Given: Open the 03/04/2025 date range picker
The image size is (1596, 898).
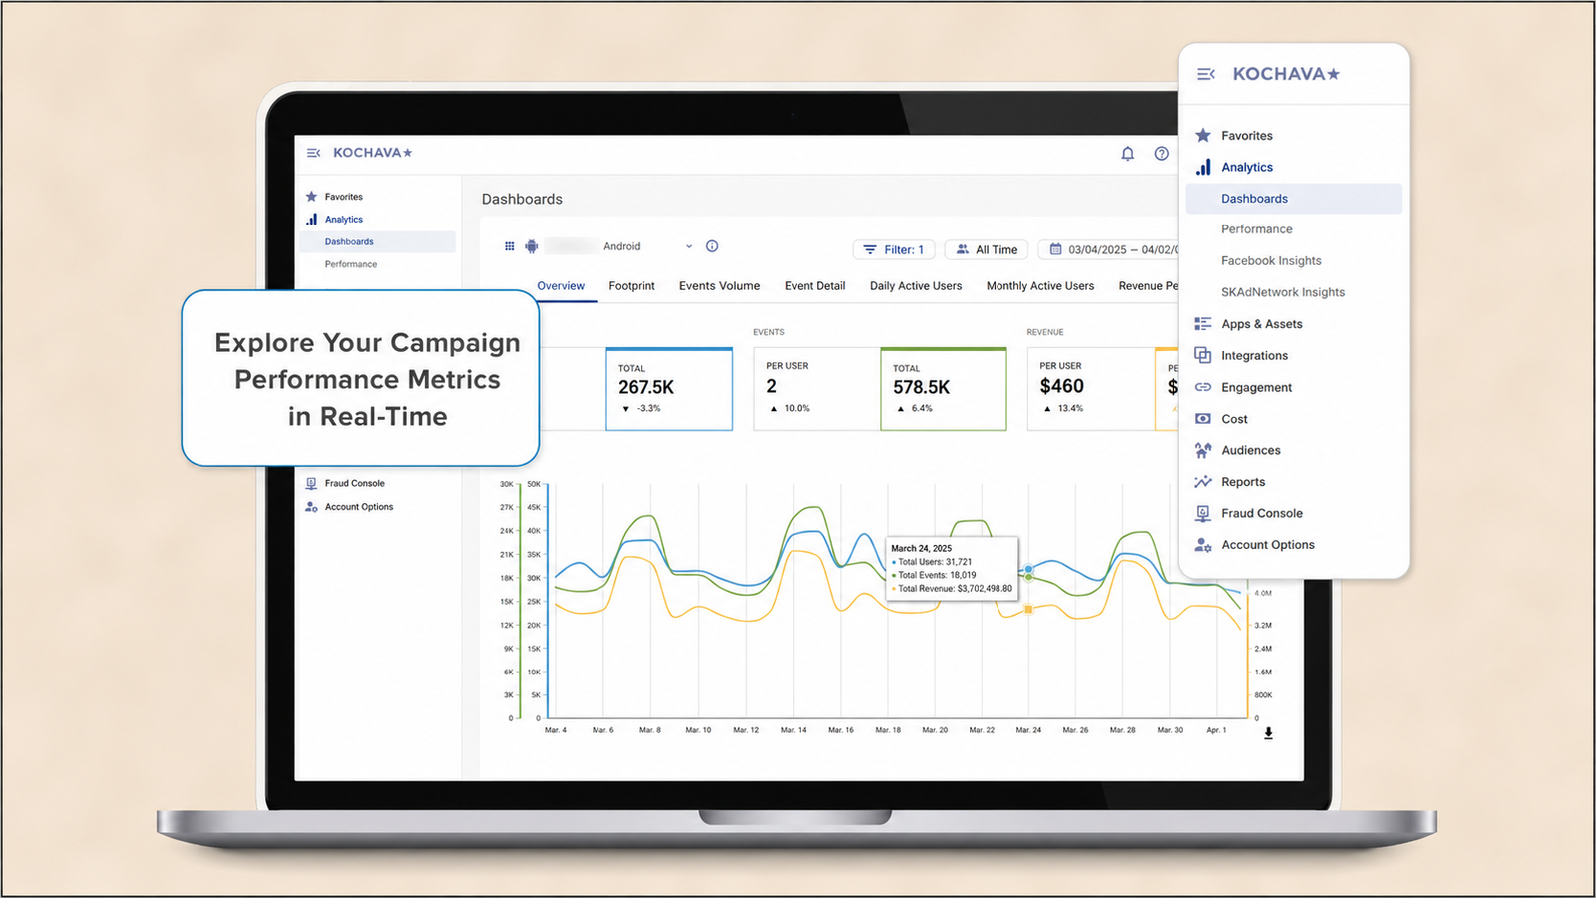Looking at the screenshot, I should (1108, 249).
